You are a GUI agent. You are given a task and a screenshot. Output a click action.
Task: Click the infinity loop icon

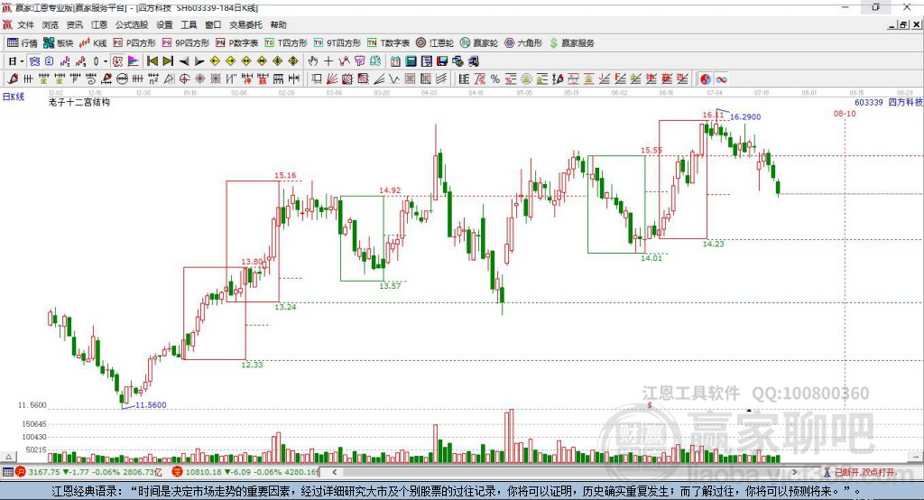coord(721,79)
